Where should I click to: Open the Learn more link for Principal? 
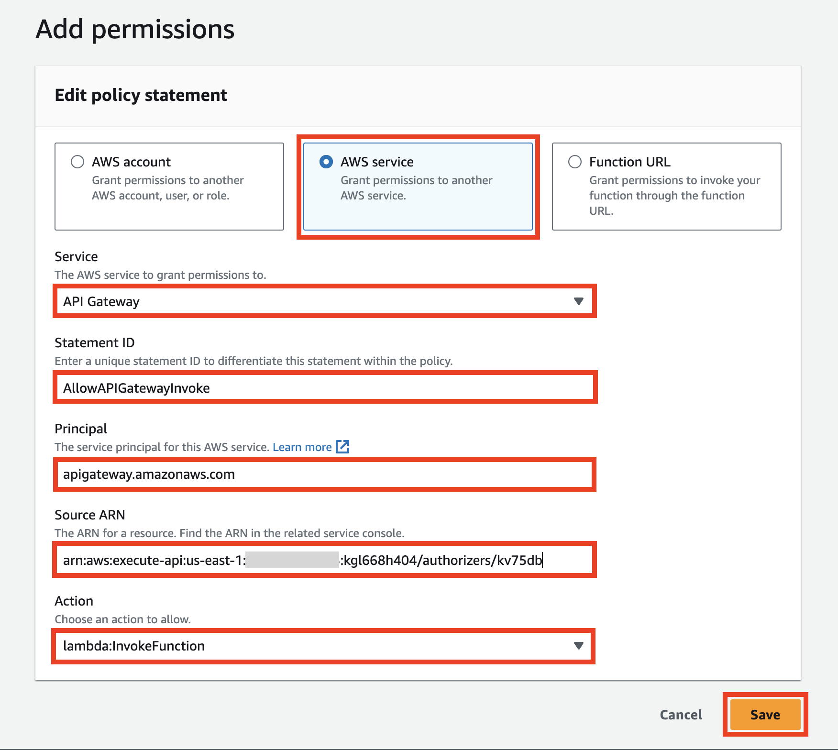tap(302, 447)
